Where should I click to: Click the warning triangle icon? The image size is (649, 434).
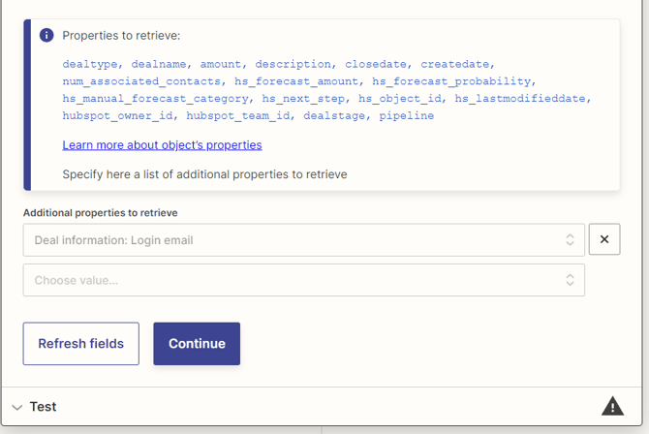(612, 406)
